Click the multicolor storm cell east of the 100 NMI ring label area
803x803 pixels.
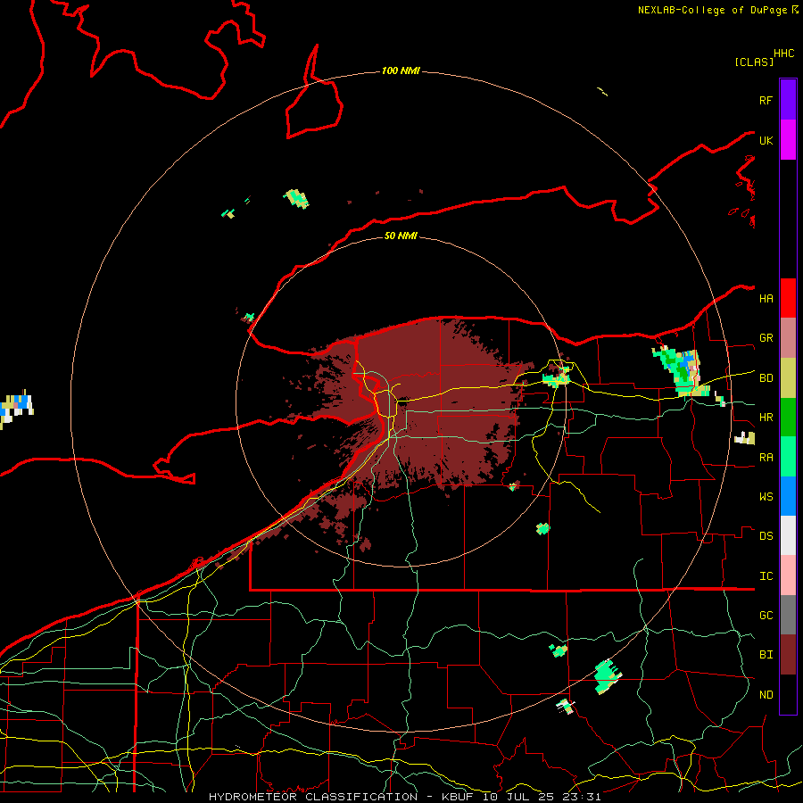[680, 369]
